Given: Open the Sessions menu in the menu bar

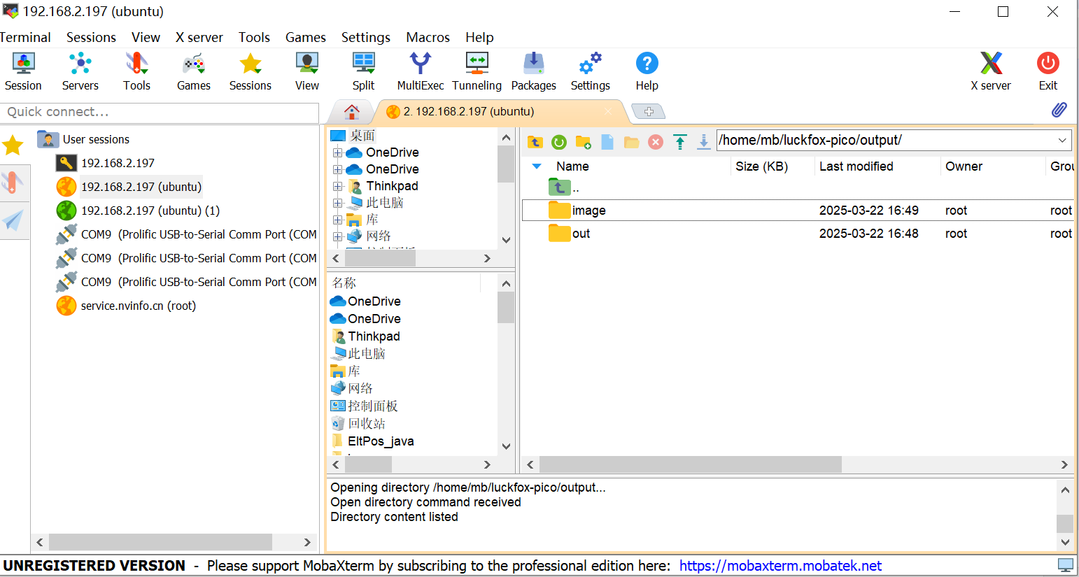Looking at the screenshot, I should (x=91, y=37).
